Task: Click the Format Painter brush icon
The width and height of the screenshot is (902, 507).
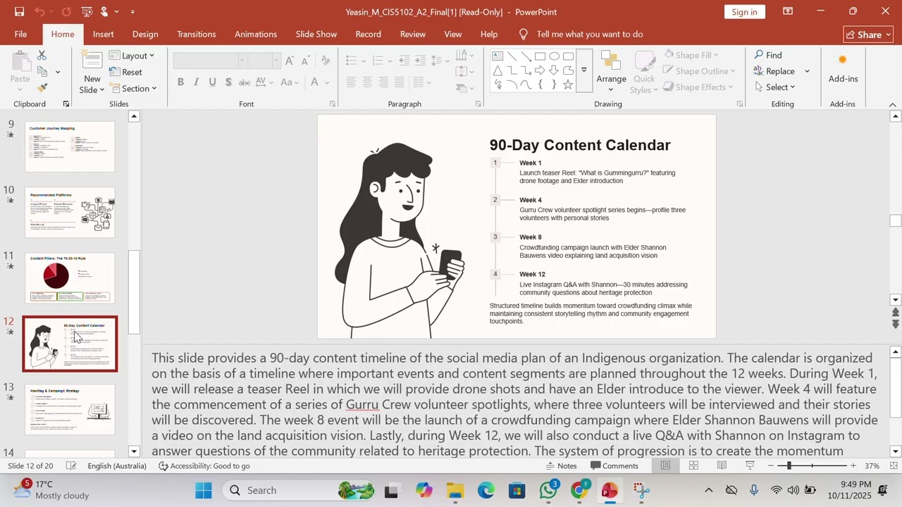Action: click(42, 87)
